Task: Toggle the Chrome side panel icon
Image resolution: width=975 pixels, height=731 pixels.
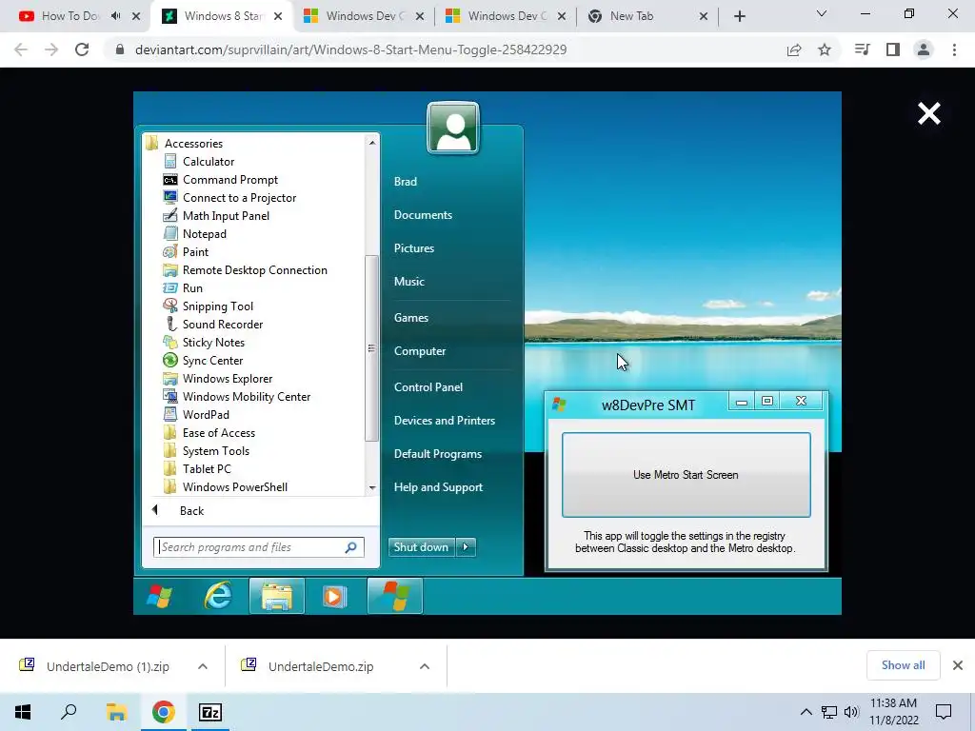Action: (893, 49)
